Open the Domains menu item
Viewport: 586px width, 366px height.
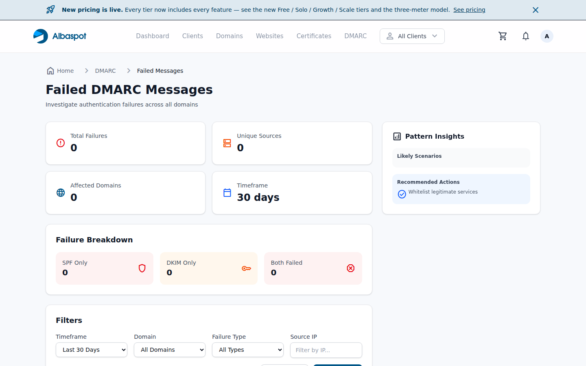[230, 36]
